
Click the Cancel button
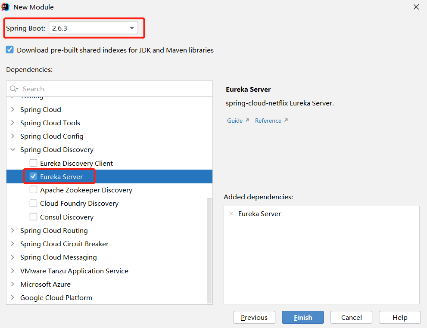pyautogui.click(x=351, y=317)
